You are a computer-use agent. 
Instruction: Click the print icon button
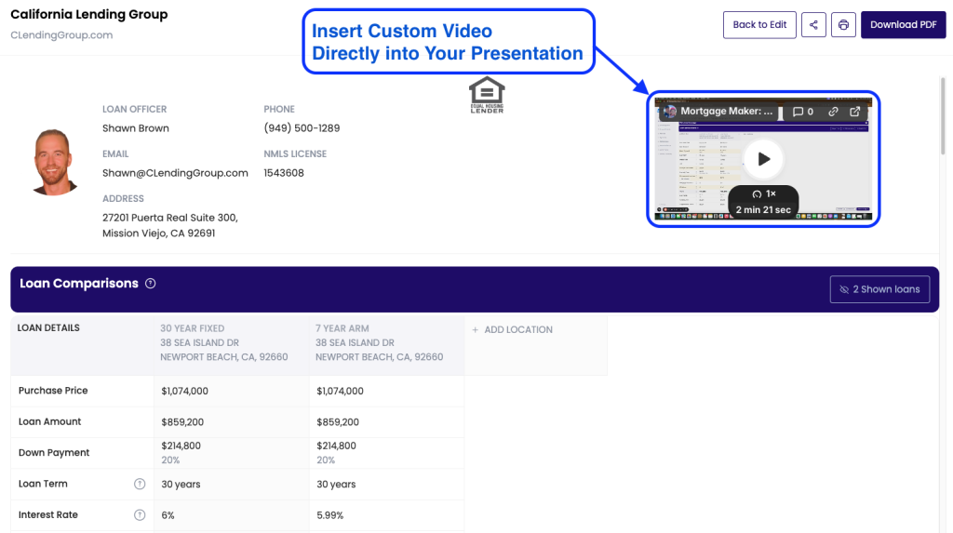[x=843, y=25]
